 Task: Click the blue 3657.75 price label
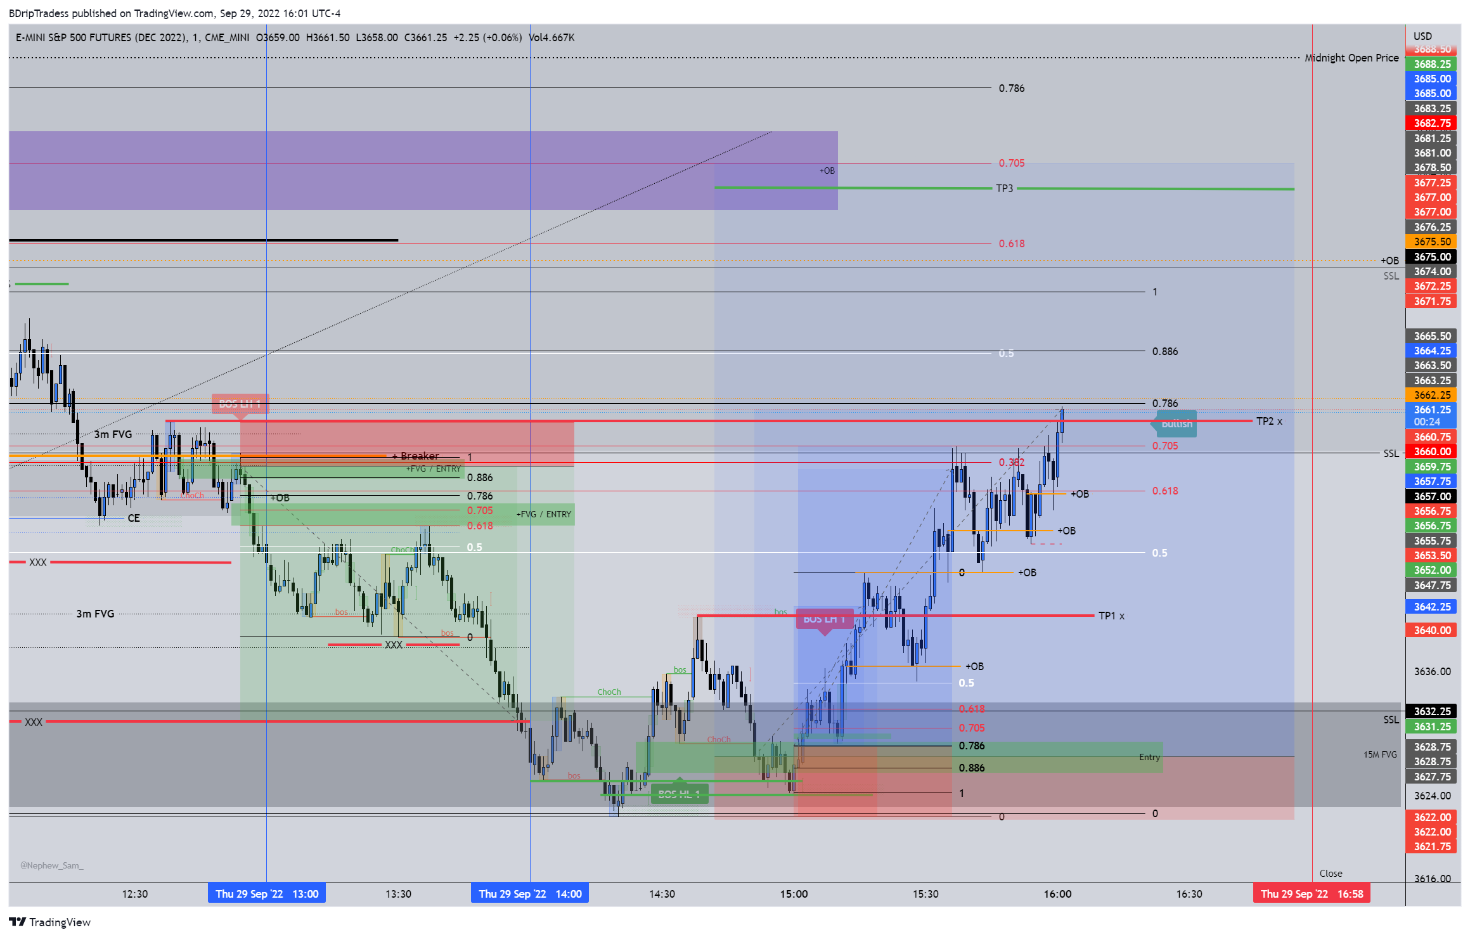tap(1432, 481)
